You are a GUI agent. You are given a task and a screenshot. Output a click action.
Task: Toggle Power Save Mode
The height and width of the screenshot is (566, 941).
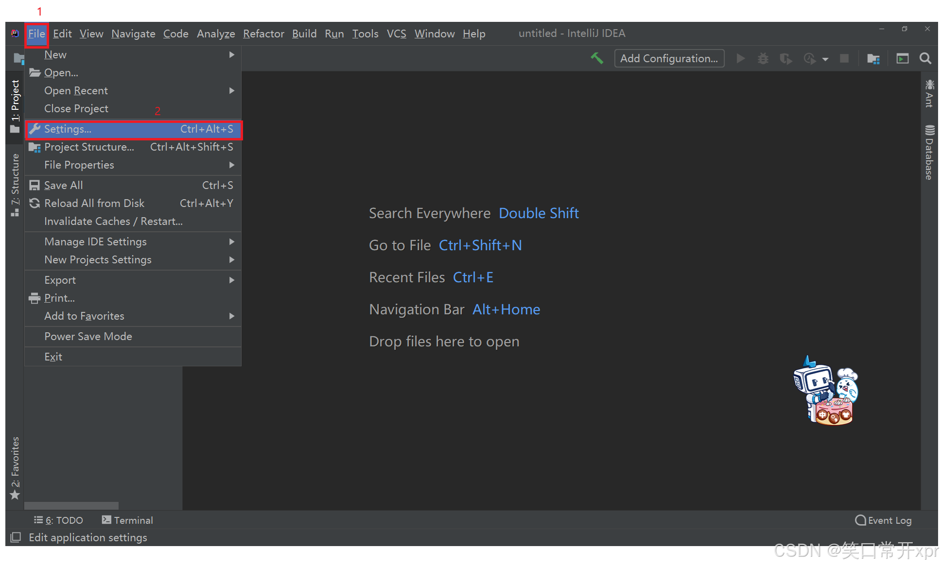133,337
